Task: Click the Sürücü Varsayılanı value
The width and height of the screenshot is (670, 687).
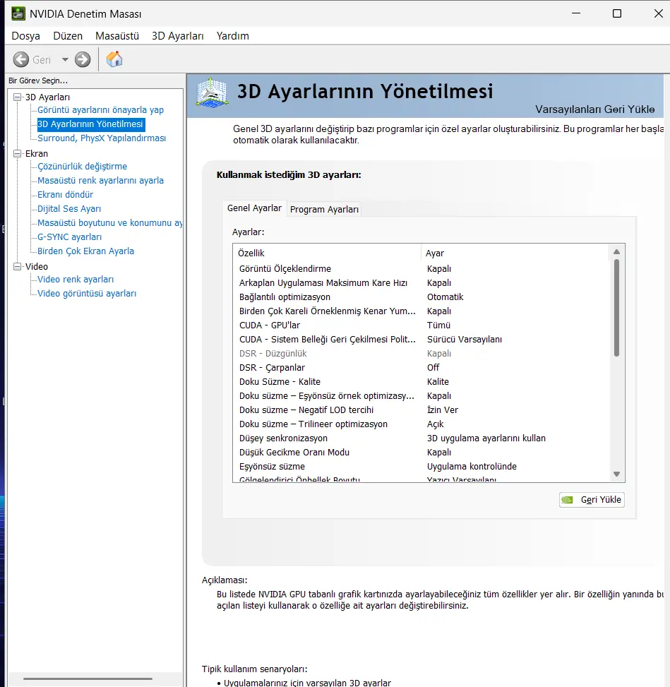Action: (x=465, y=339)
